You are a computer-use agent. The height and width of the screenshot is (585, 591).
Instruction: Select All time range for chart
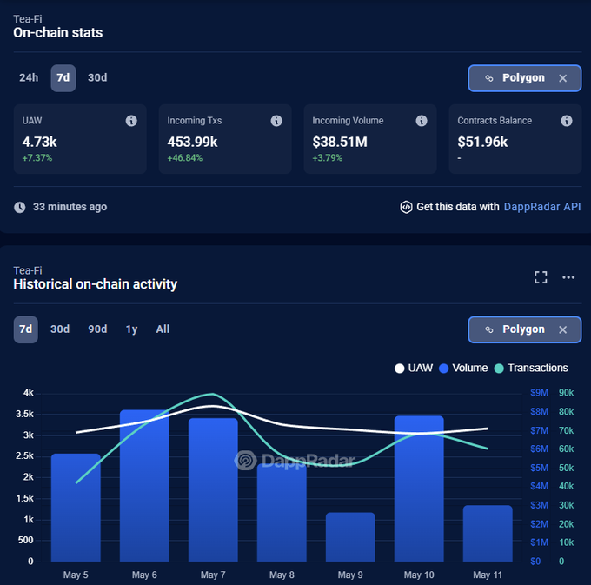click(x=163, y=329)
